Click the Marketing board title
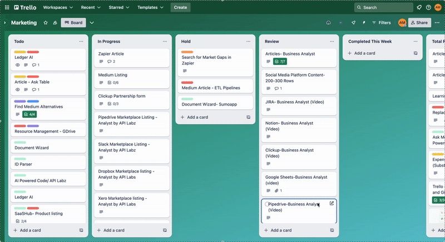 (24, 23)
